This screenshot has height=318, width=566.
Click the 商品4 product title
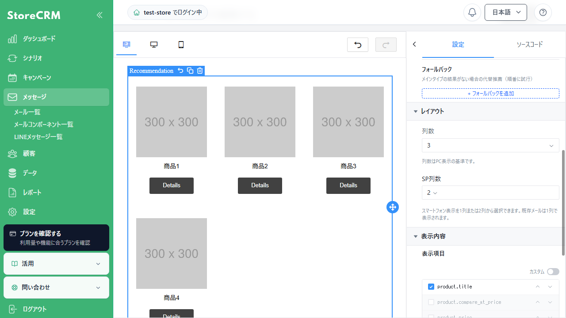coord(172,298)
